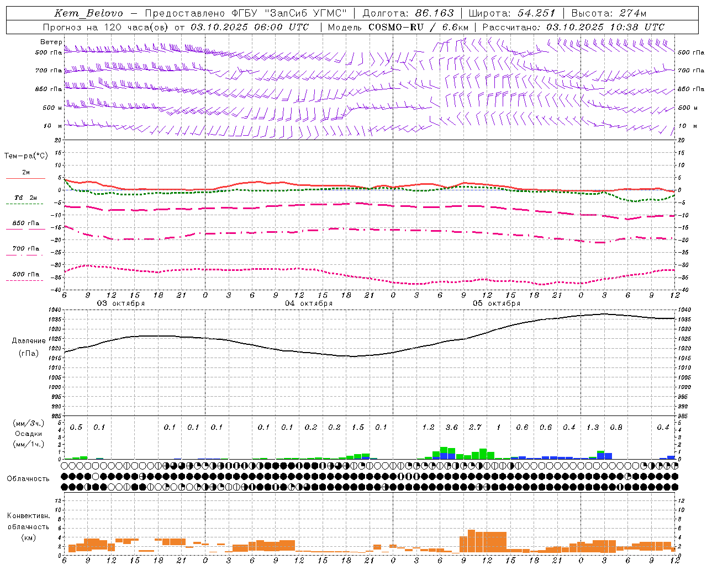Click the Широта: 54.251 value
The image size is (707, 565).
pyautogui.click(x=511, y=13)
